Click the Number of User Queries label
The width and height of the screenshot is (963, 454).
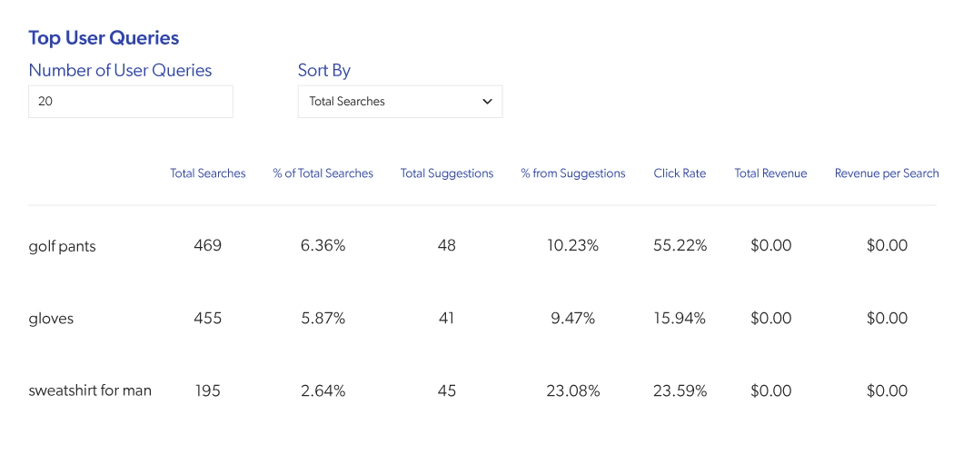click(x=120, y=71)
